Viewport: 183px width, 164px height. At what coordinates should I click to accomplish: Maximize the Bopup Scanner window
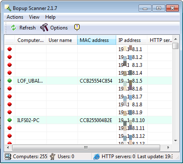[159, 8]
